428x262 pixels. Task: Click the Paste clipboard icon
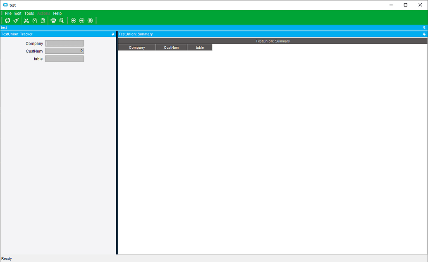43,20
